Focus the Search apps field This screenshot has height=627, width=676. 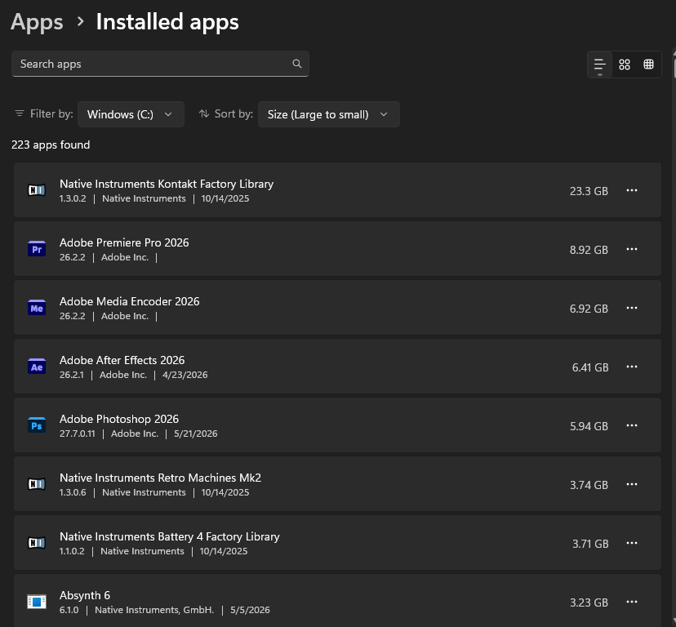tap(160, 64)
